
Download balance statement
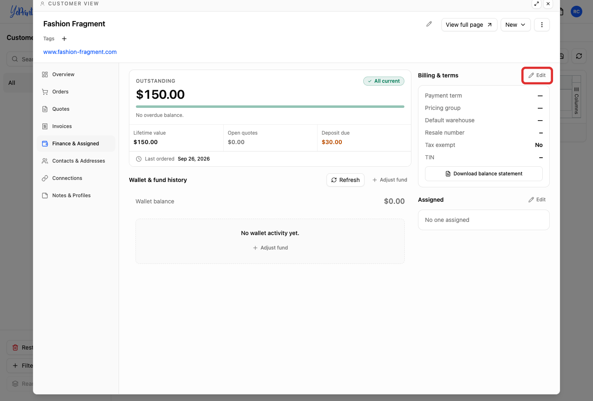click(x=484, y=174)
